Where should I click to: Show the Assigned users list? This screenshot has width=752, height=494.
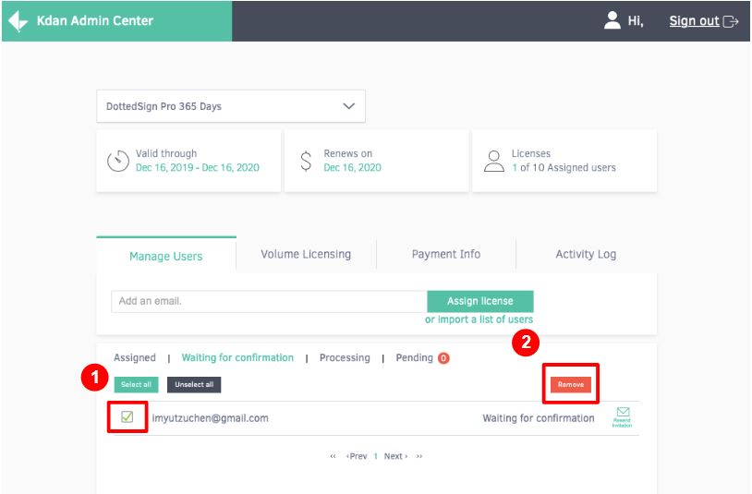click(x=135, y=357)
